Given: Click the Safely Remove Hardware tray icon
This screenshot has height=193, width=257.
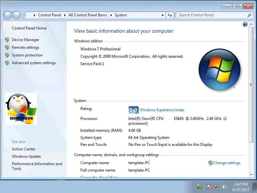Looking at the screenshot, I should (x=199, y=187).
